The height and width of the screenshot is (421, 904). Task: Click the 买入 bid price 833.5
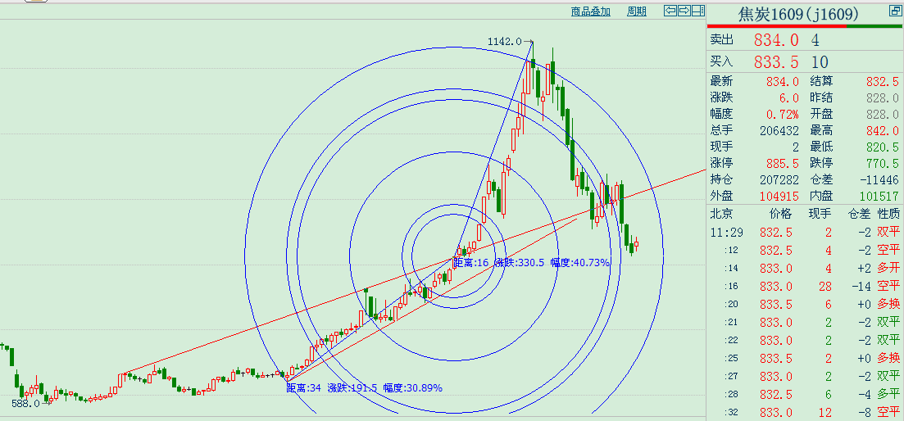pyautogui.click(x=776, y=62)
